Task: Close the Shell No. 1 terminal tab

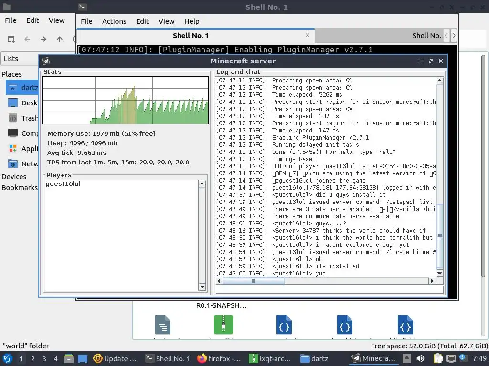Action: pos(308,35)
